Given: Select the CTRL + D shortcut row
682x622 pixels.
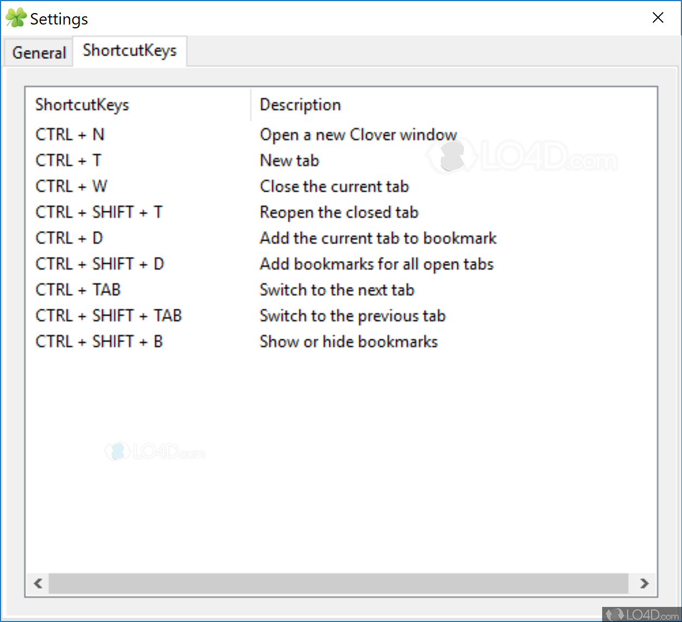Looking at the screenshot, I should (x=69, y=238).
